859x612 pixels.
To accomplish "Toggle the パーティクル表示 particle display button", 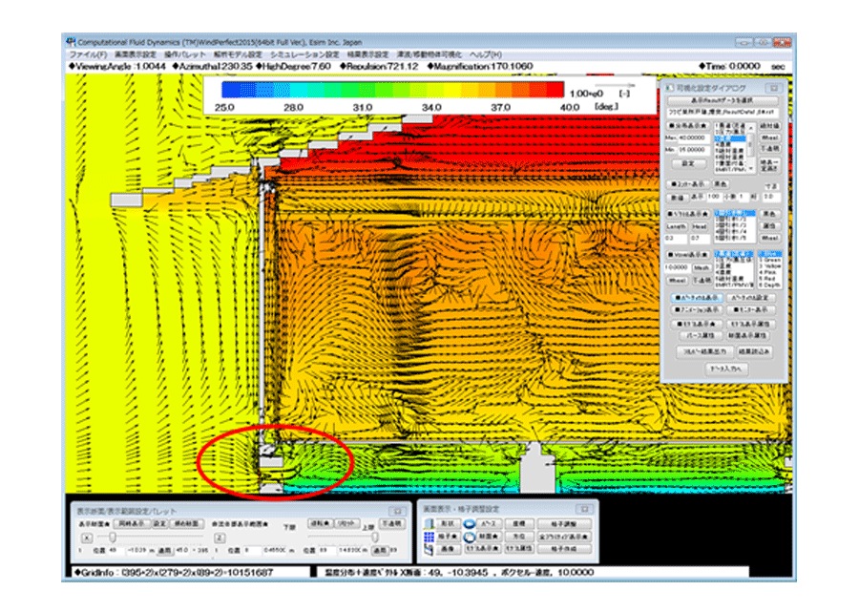I will coord(697,298).
